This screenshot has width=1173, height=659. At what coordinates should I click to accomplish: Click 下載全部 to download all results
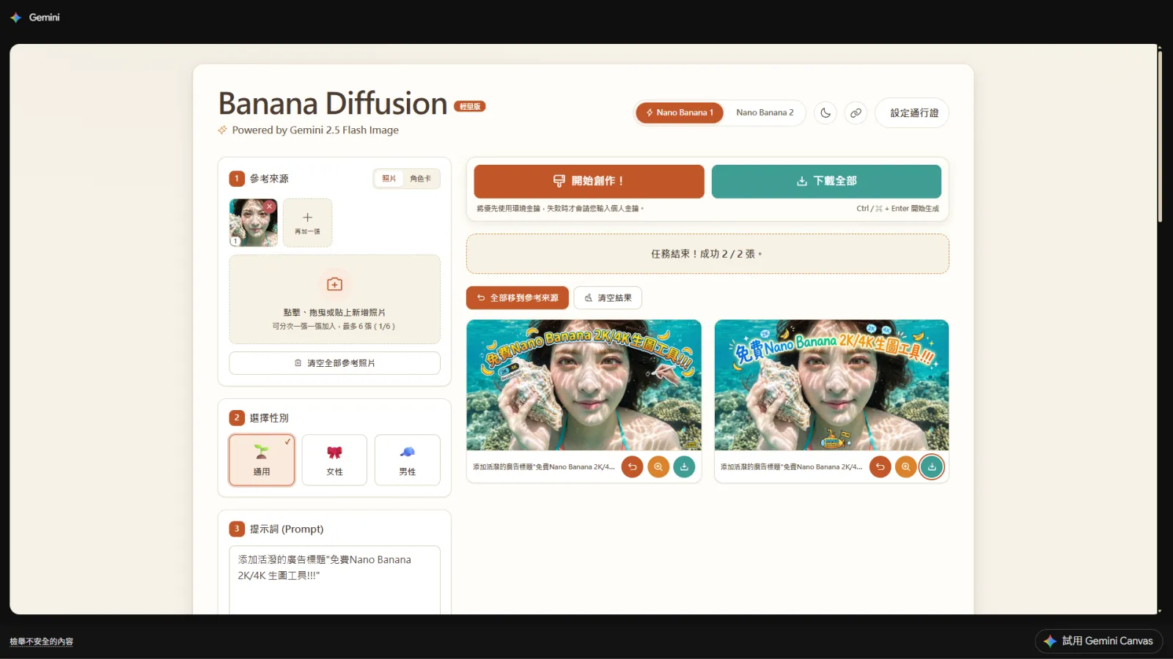[826, 181]
